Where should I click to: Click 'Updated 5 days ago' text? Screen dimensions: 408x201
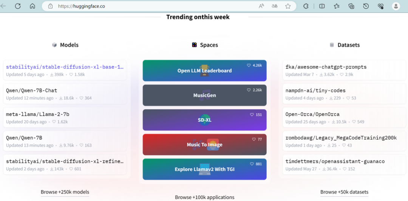point(25,75)
